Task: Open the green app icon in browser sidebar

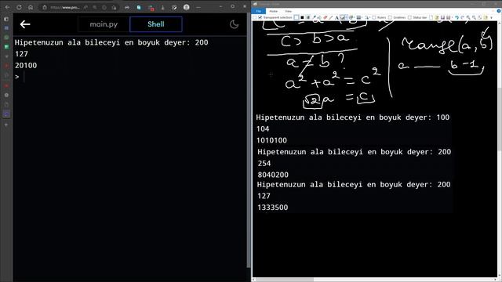Action: click(6, 47)
